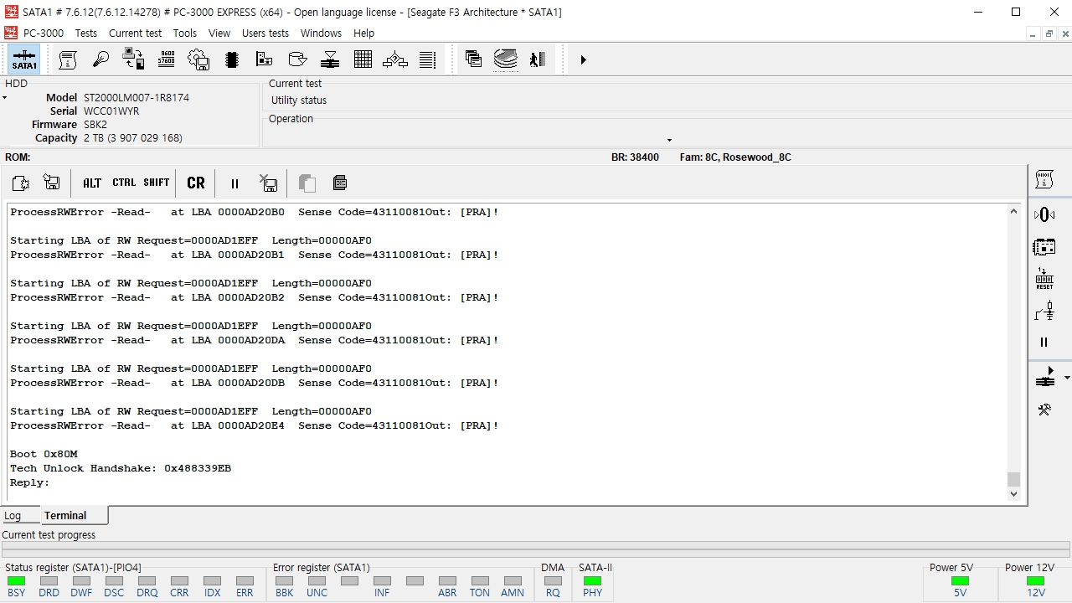The height and width of the screenshot is (603, 1072).
Task: Send CR carriage return
Action: pyautogui.click(x=196, y=183)
